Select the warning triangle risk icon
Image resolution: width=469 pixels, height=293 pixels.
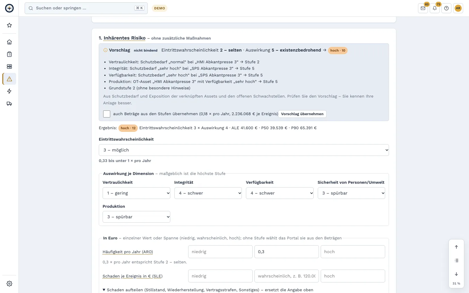click(9, 79)
